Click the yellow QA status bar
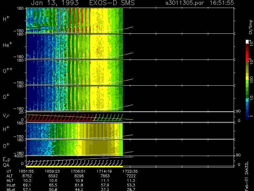The width and height of the screenshot is (254, 191). click(x=75, y=166)
